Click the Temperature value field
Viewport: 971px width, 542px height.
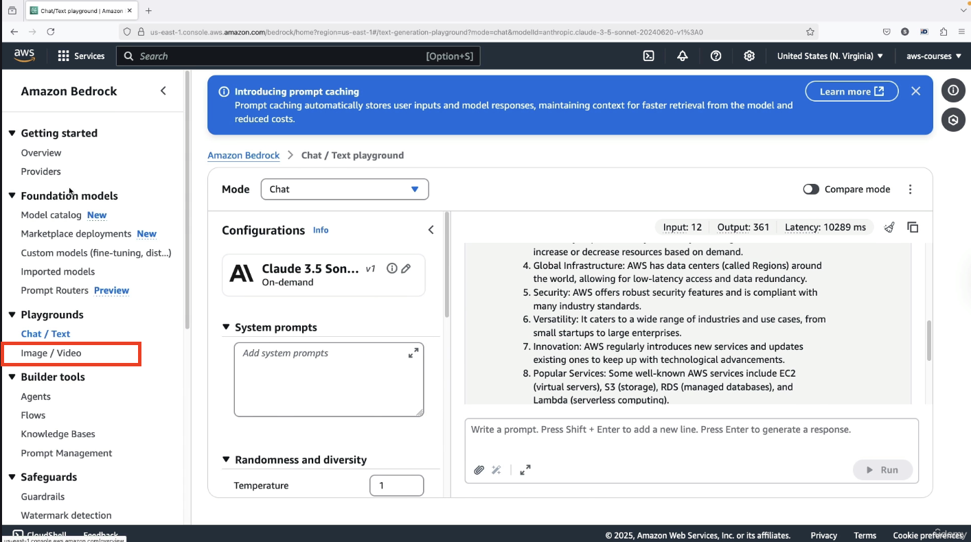click(x=397, y=485)
